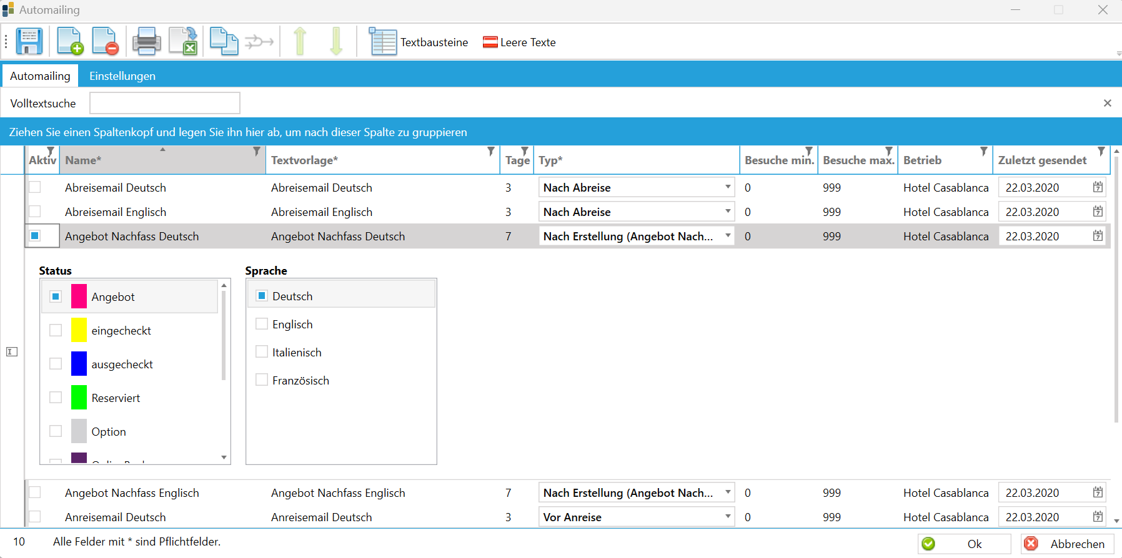The width and height of the screenshot is (1122, 558).
Task: Click Status list scroll down arrow
Action: point(224,458)
